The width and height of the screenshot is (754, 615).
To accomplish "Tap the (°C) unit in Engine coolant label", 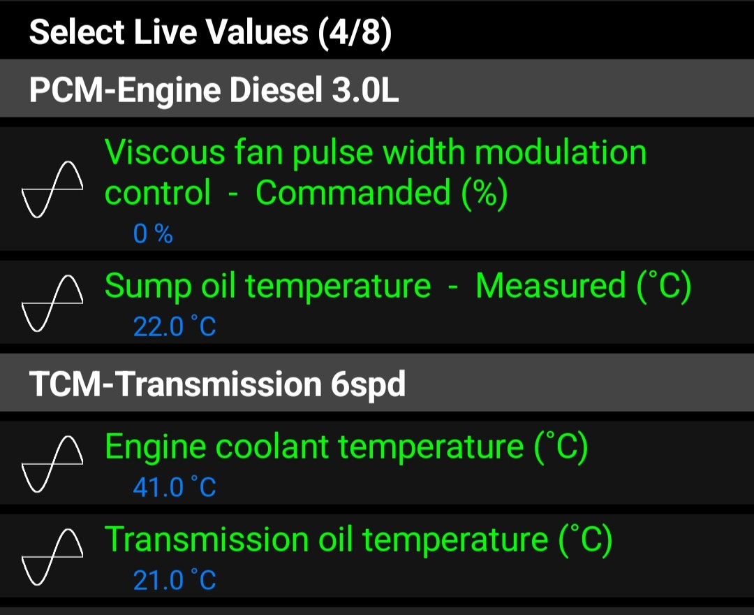I will [561, 447].
